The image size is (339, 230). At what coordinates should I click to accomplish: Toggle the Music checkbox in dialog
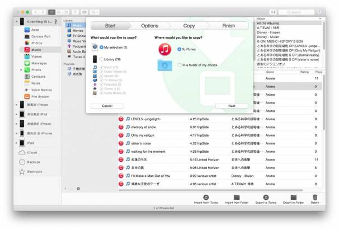[101, 67]
